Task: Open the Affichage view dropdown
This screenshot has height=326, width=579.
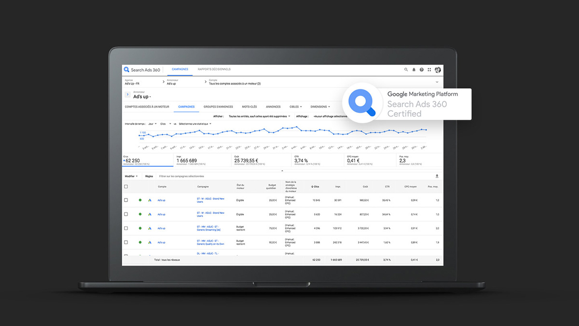Action: (330, 116)
